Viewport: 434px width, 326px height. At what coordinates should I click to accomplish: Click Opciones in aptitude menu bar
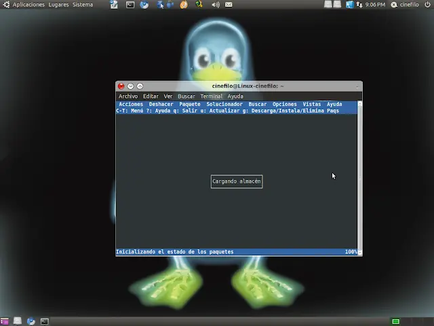click(x=284, y=105)
